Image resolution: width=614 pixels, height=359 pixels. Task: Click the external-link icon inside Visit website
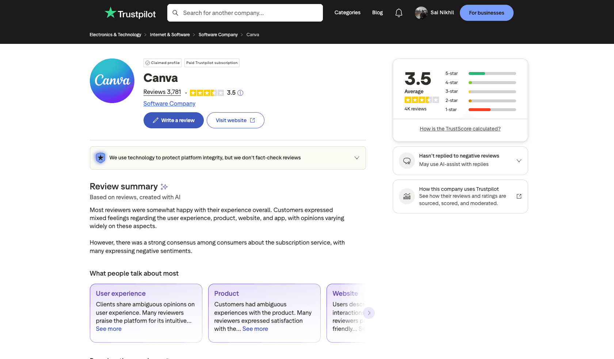pyautogui.click(x=253, y=120)
